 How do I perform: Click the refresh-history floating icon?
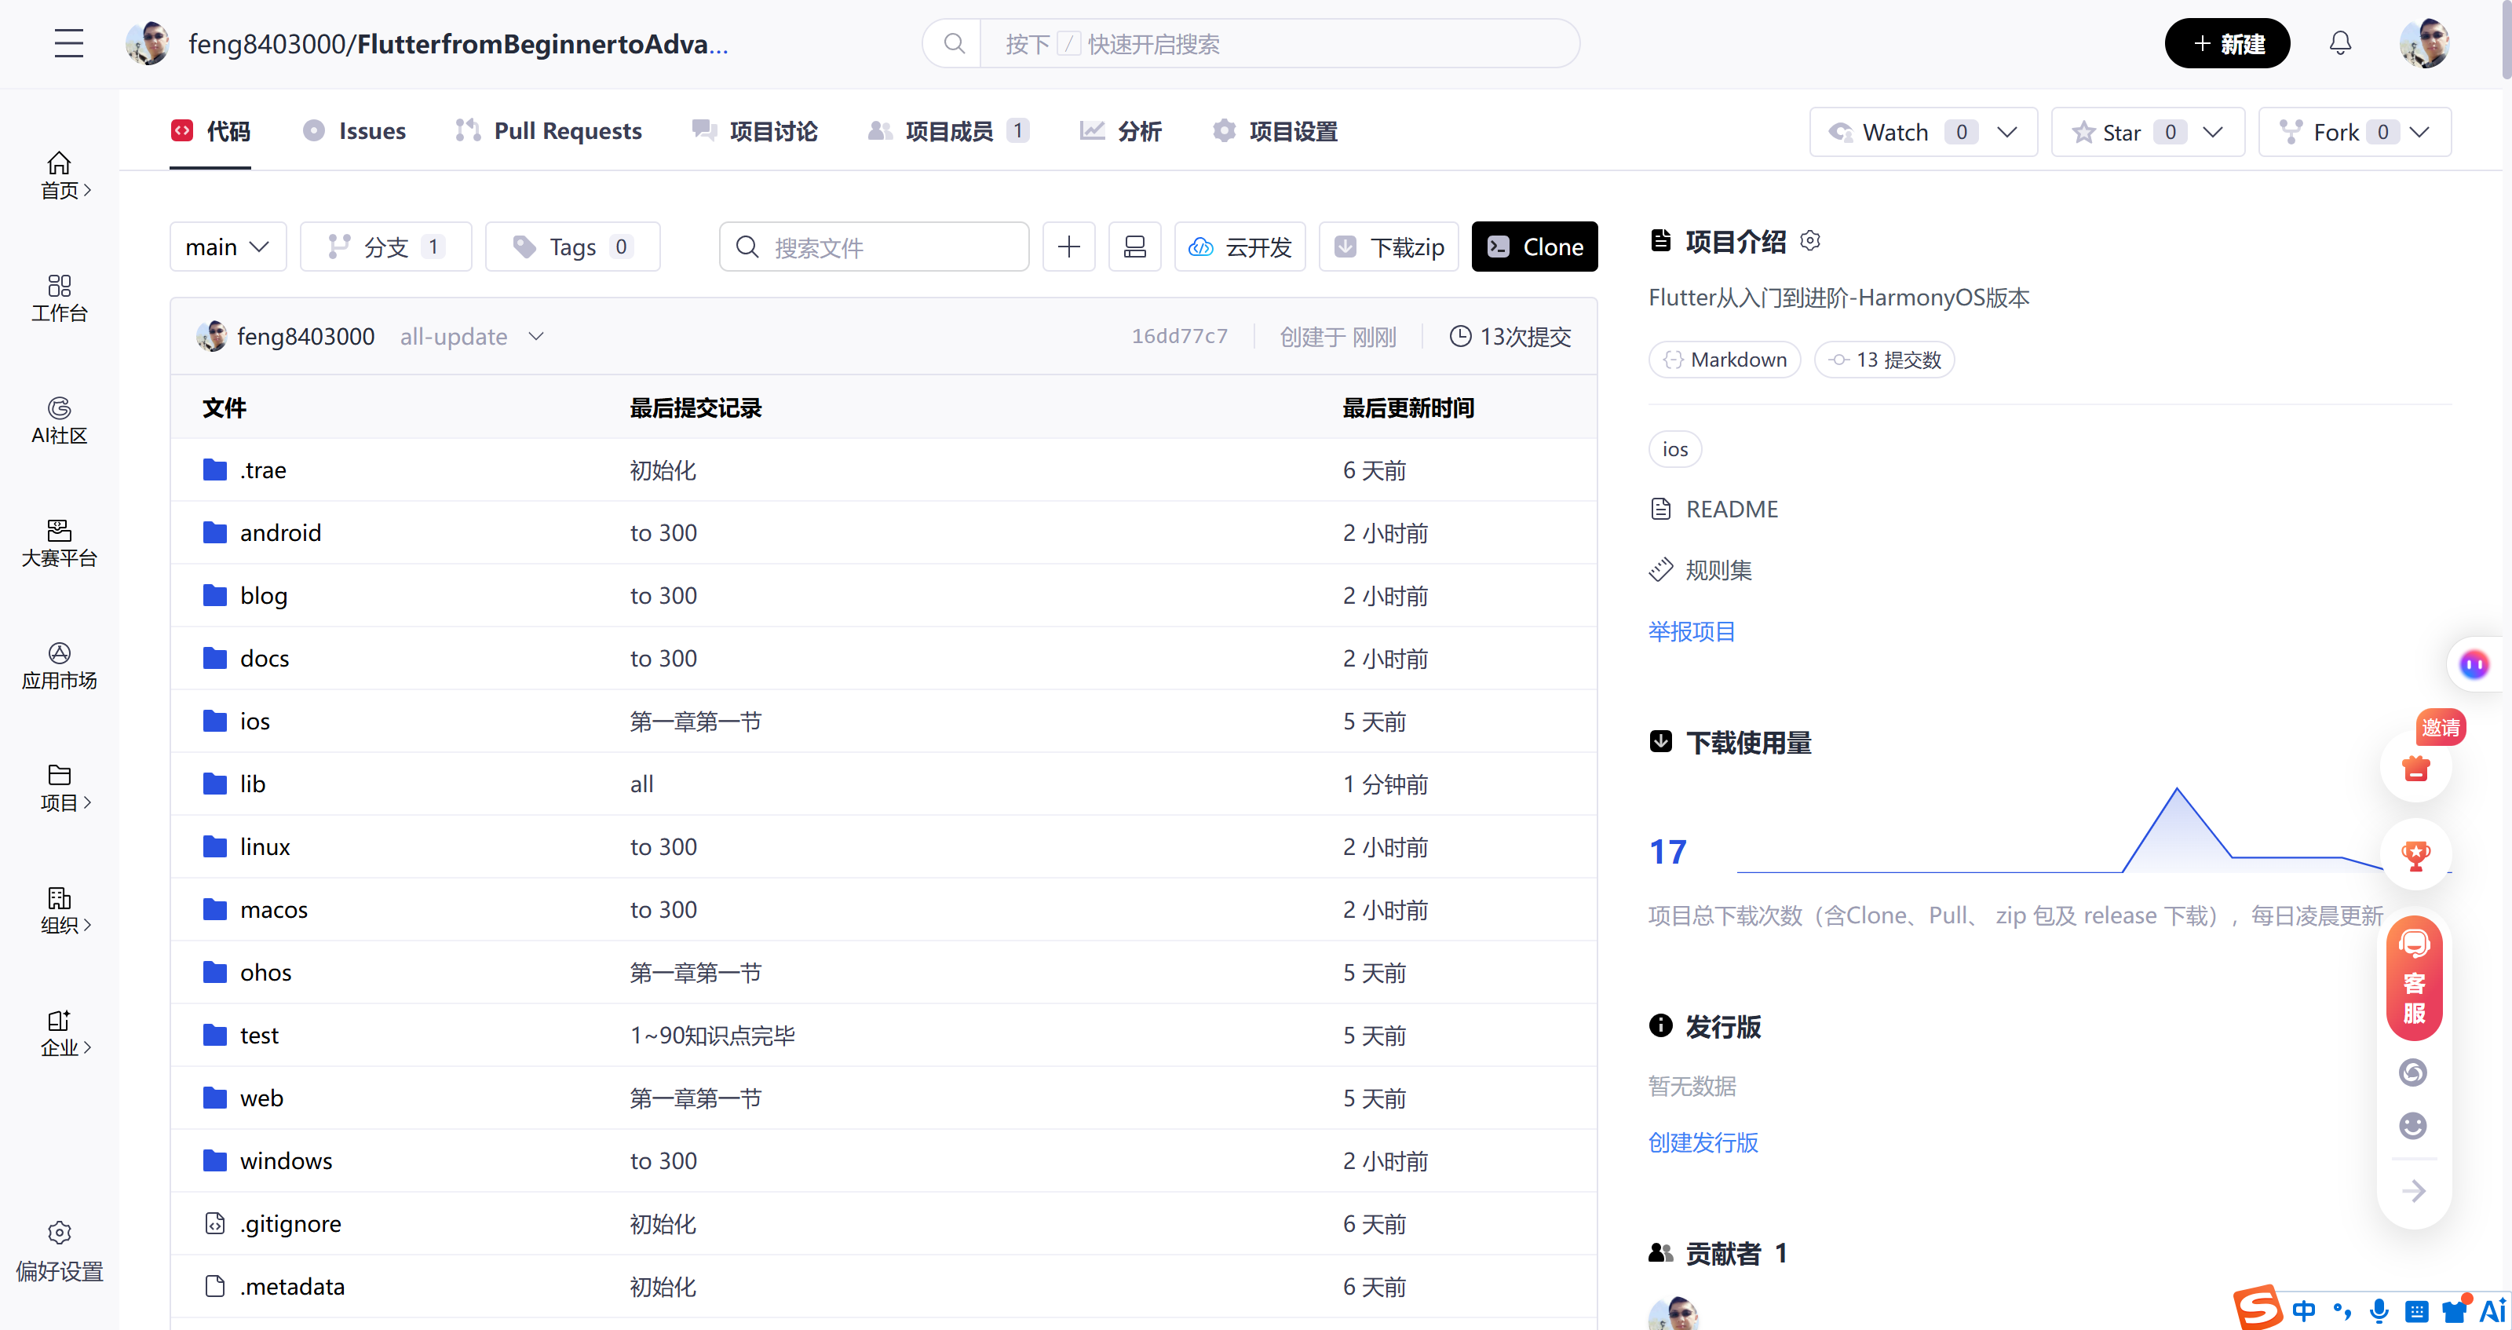tap(2412, 1072)
